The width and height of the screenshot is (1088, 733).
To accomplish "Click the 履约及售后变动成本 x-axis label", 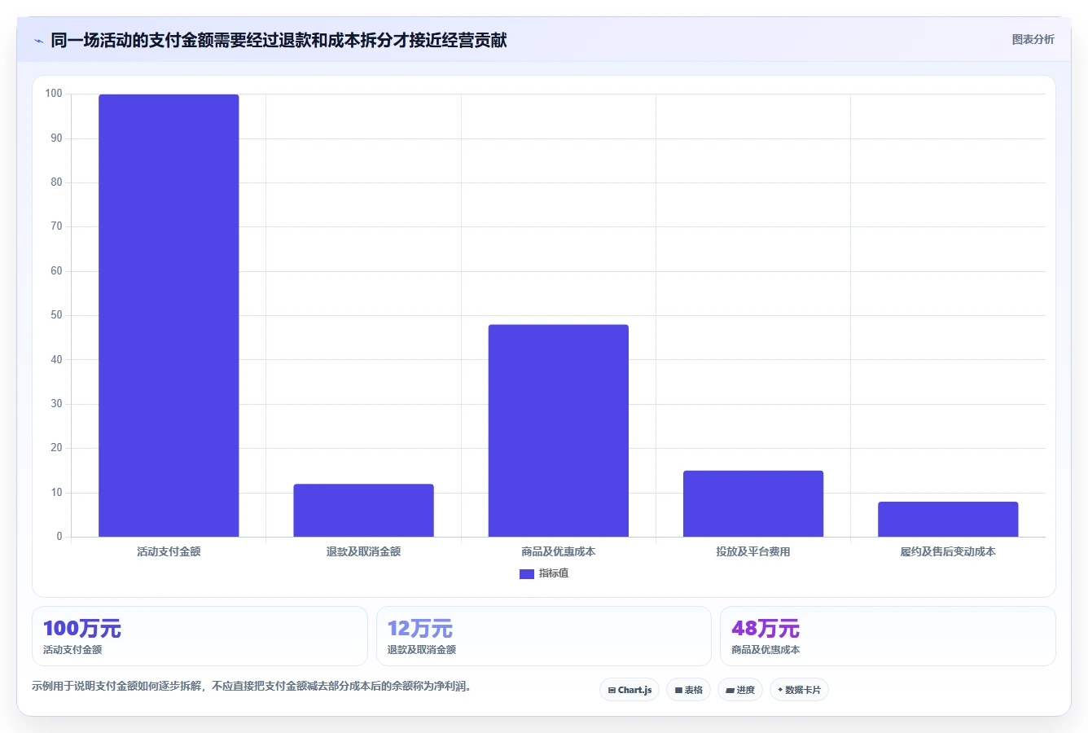I will pos(948,551).
